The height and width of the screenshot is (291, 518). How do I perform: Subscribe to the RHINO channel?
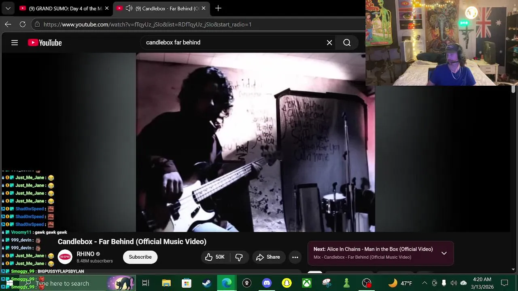click(140, 257)
